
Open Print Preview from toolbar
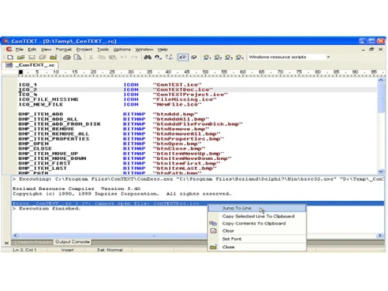[x=78, y=57]
